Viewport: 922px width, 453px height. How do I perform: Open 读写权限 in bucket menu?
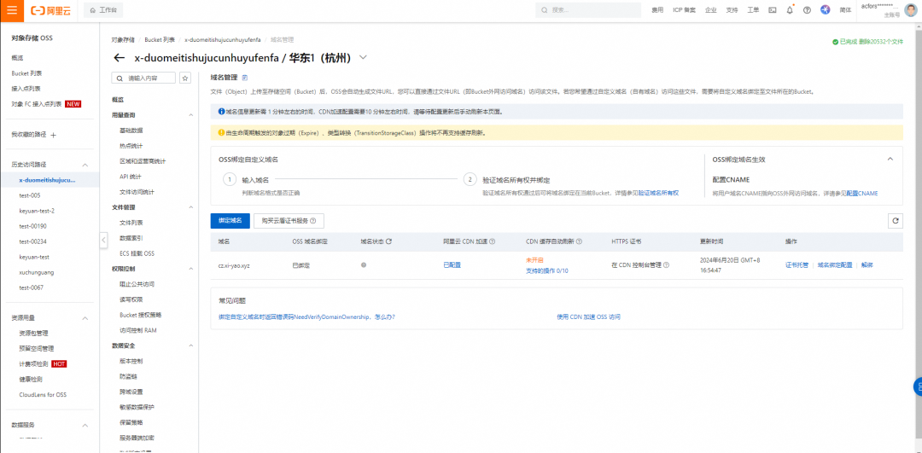coord(131,299)
